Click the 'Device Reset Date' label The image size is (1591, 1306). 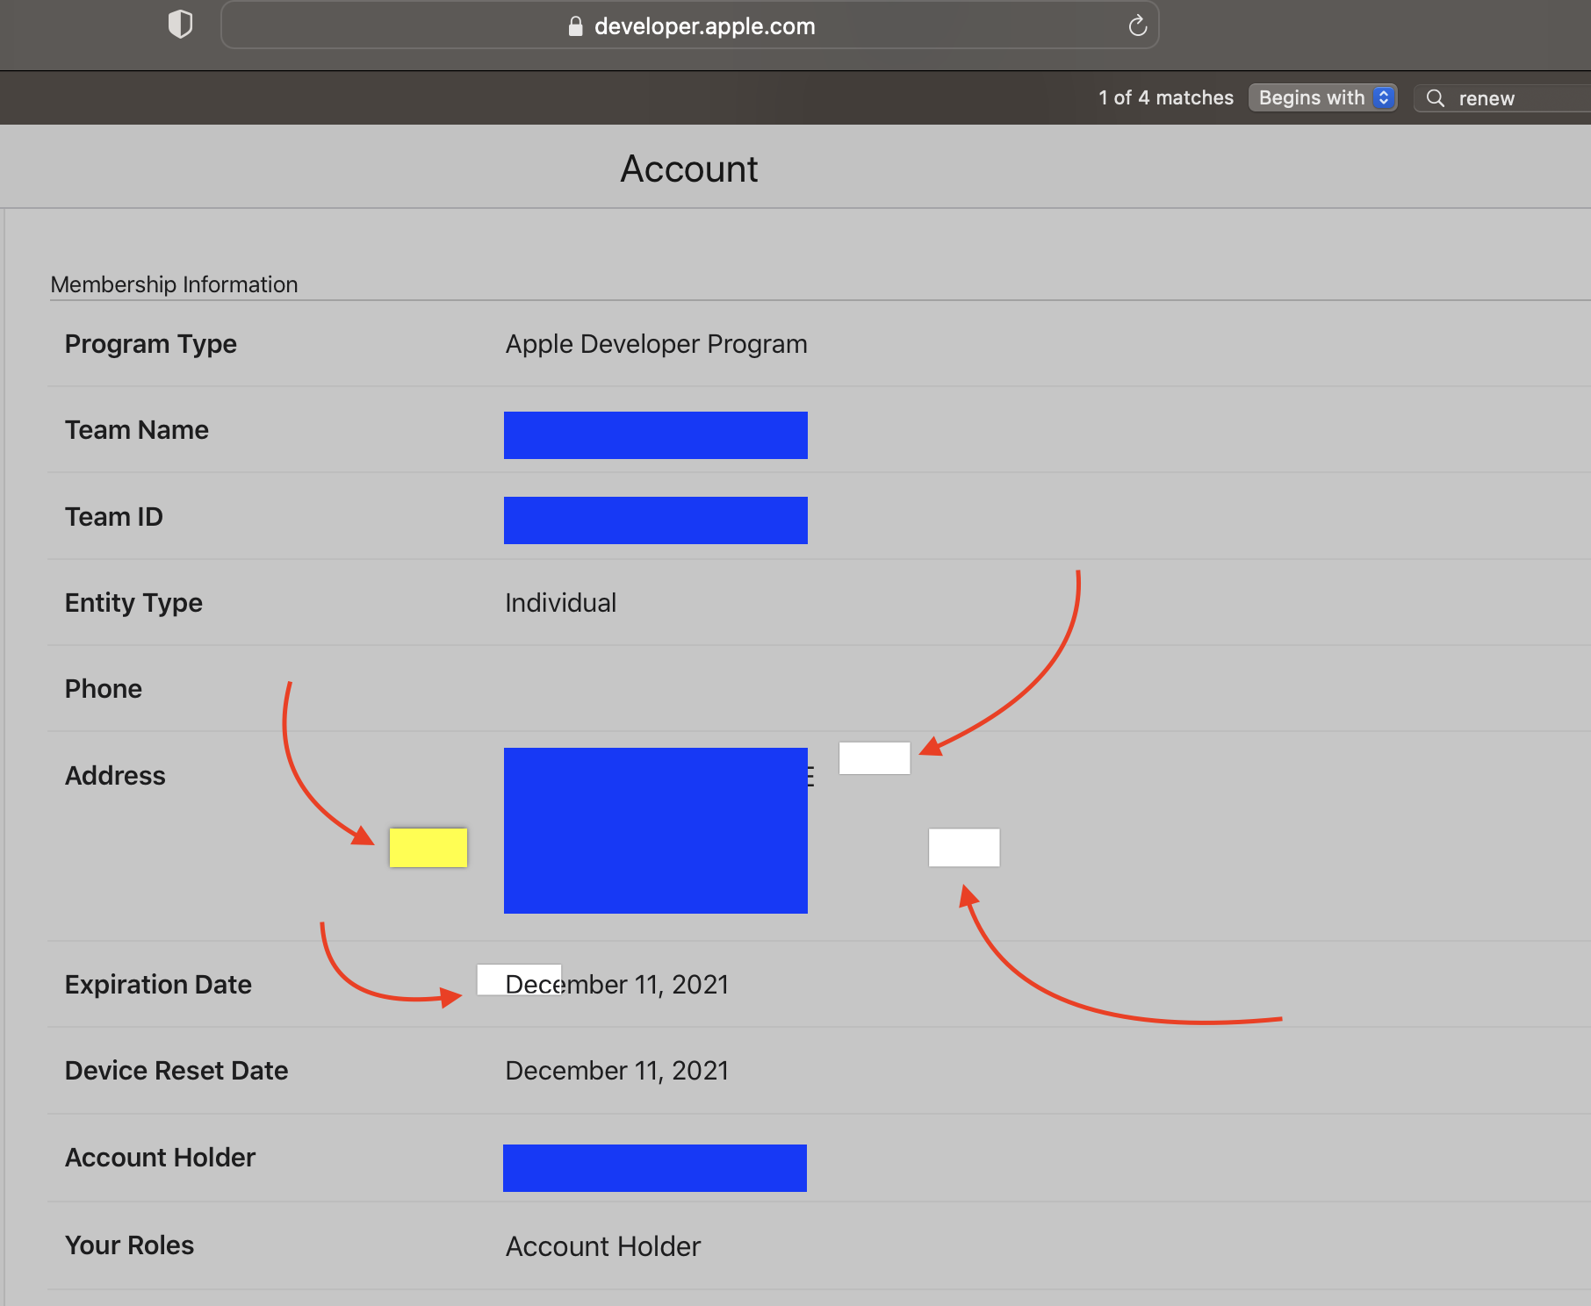click(176, 1071)
